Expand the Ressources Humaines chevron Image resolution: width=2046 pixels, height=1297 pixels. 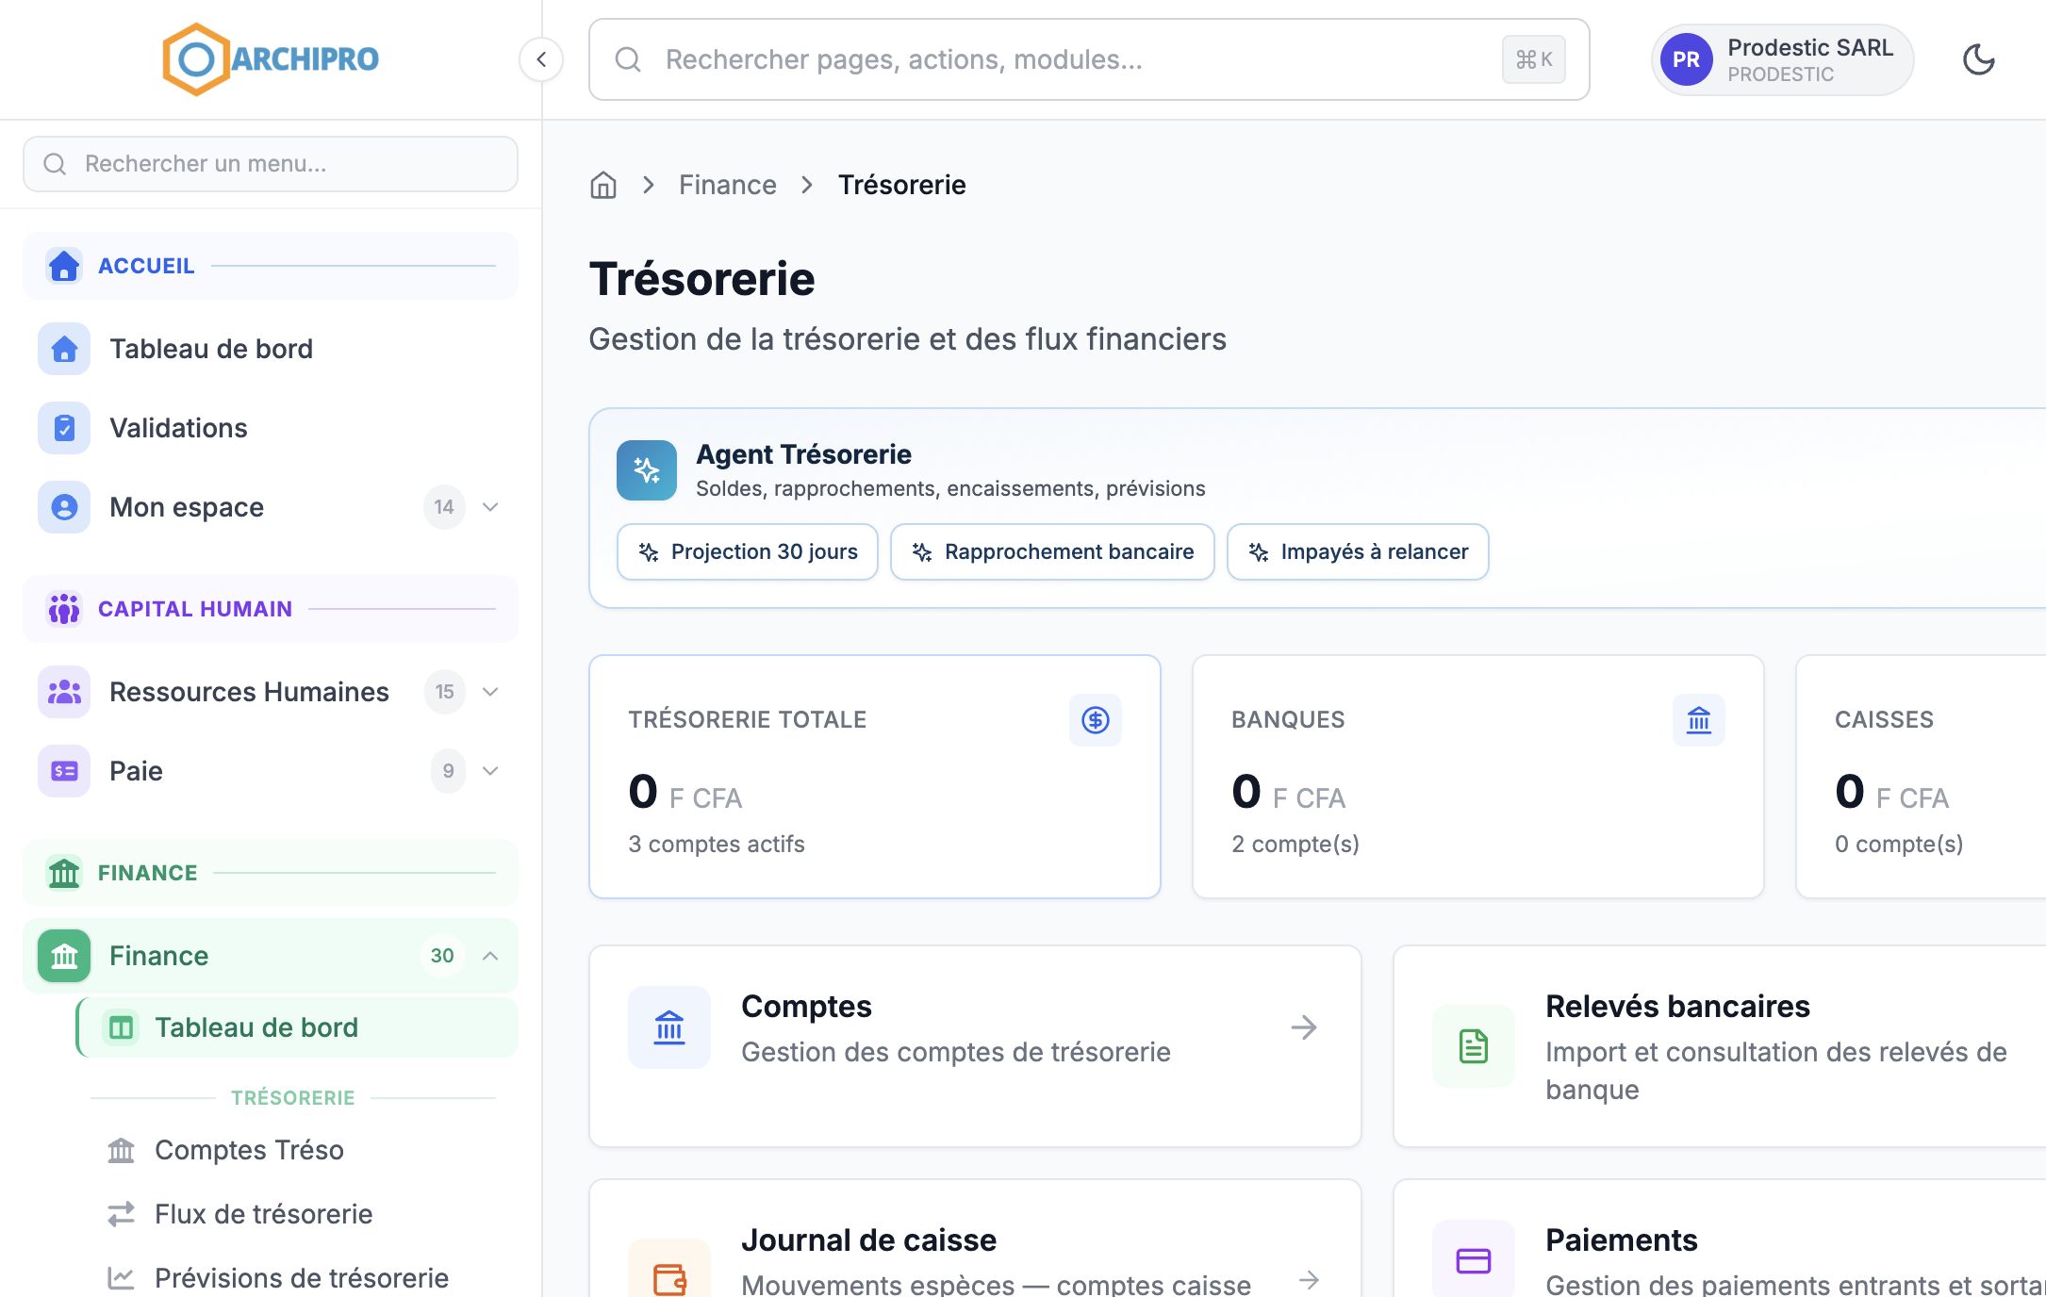[490, 692]
